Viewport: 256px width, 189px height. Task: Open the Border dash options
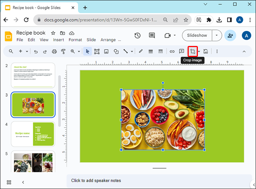[161, 51]
